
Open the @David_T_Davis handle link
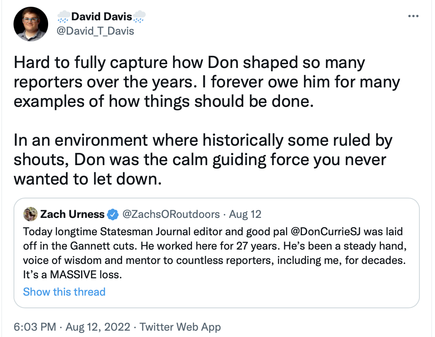95,31
